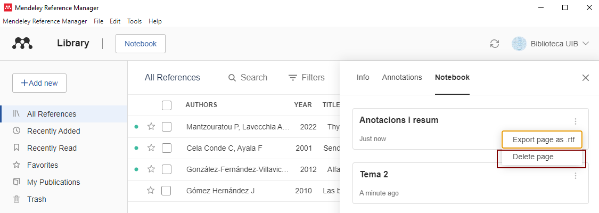The width and height of the screenshot is (599, 213).
Task: Check the Gómez Hernández J reference checkbox
Action: (x=166, y=191)
